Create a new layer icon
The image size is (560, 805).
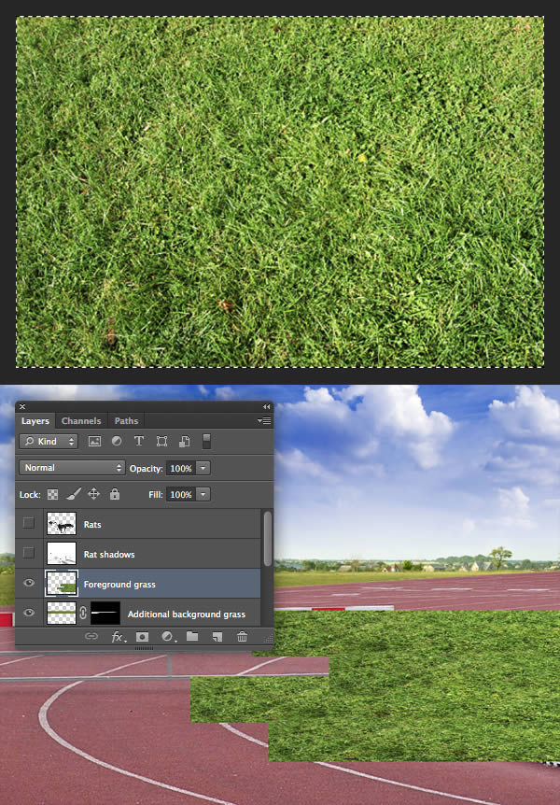pos(217,637)
